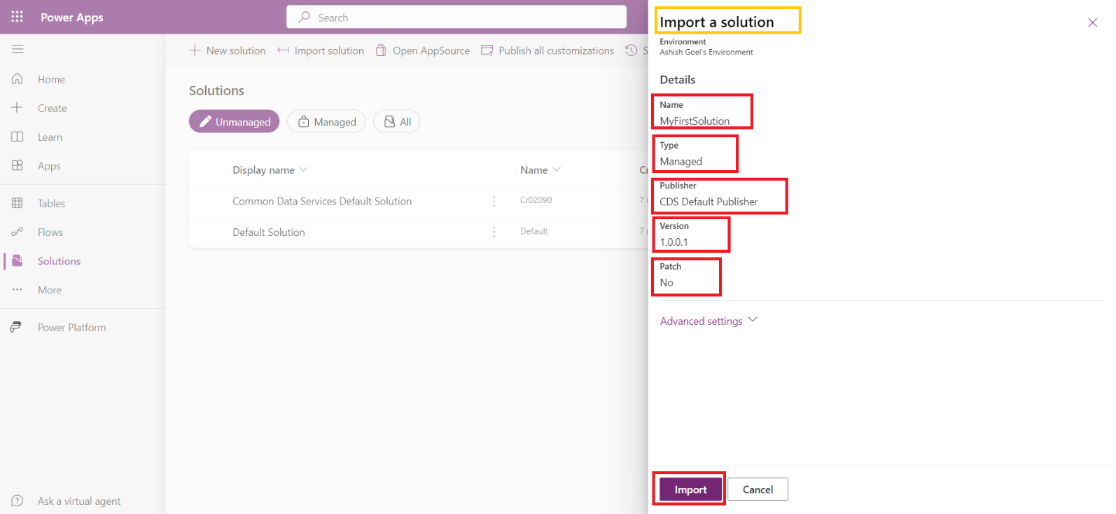Click the Home icon in sidebar

(18, 79)
